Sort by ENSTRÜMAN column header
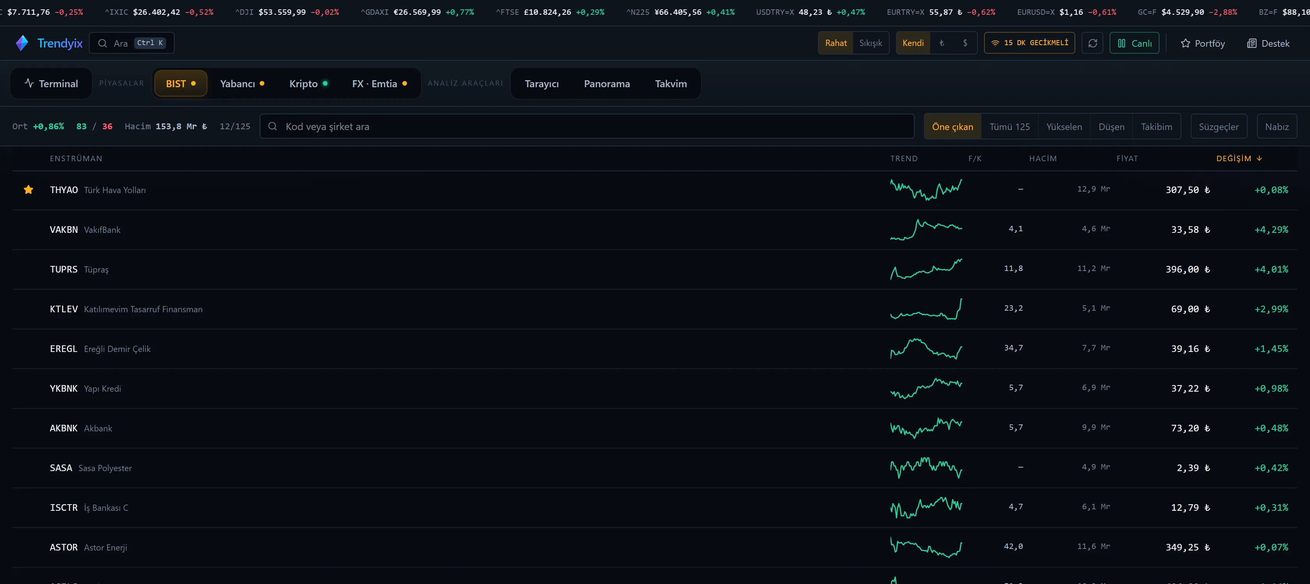The width and height of the screenshot is (1310, 584). tap(76, 158)
